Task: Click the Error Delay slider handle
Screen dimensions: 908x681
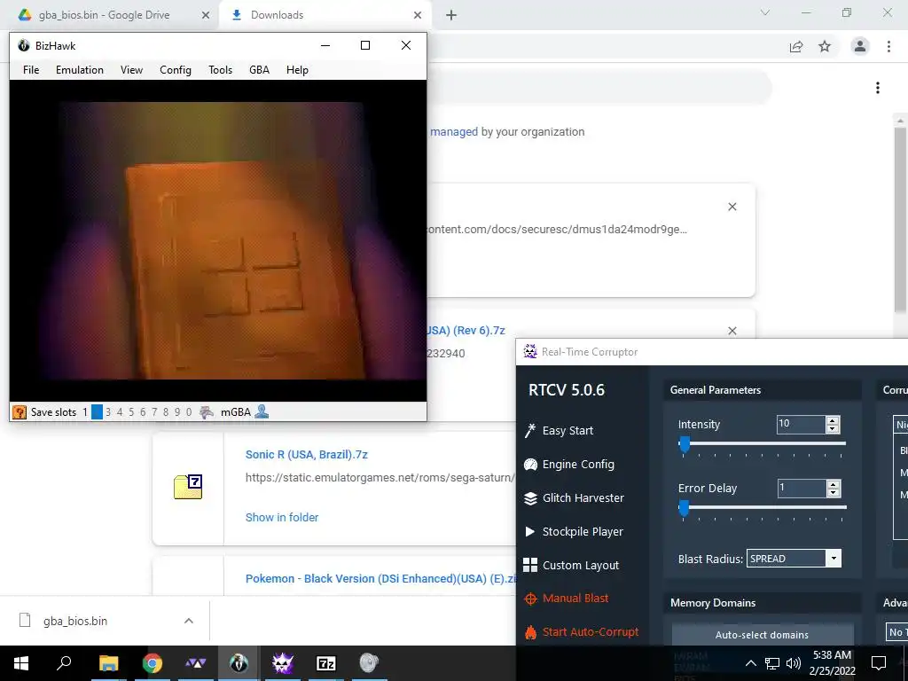Action: [684, 508]
